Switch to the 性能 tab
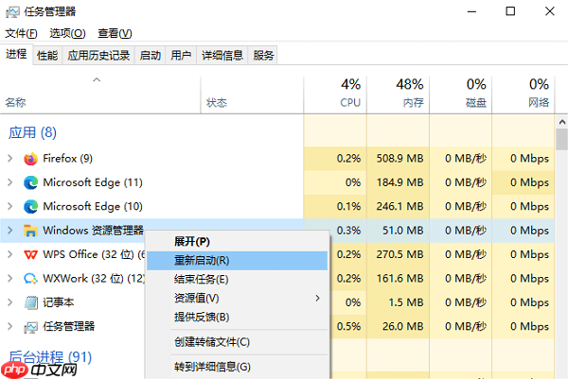Image resolution: width=568 pixels, height=379 pixels. pos(46,56)
